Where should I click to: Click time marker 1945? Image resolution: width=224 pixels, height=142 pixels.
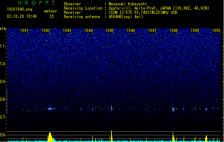(x=109, y=31)
